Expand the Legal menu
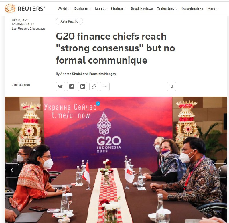This screenshot has width=229, height=223. 101,9
